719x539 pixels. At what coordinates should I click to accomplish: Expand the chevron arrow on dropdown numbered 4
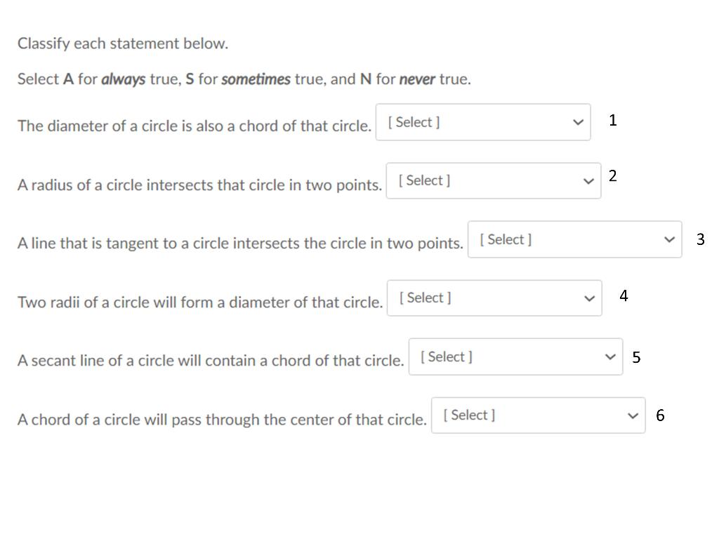click(x=589, y=298)
